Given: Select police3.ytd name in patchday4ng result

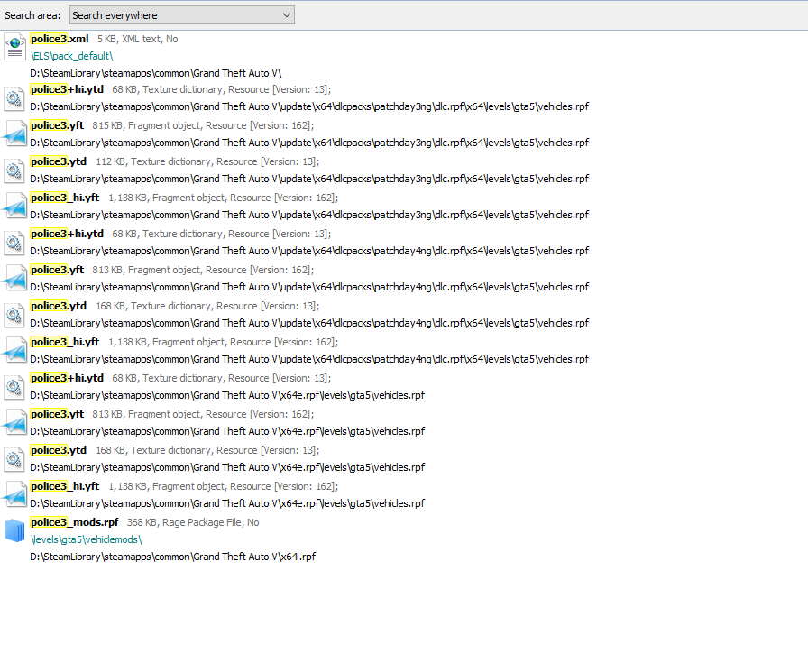Looking at the screenshot, I should tap(59, 306).
